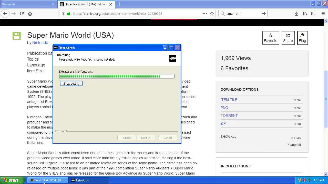Screen dimensions: 328x184
Task: Click the red shield system tray icon
Action: (x=304, y=180)
